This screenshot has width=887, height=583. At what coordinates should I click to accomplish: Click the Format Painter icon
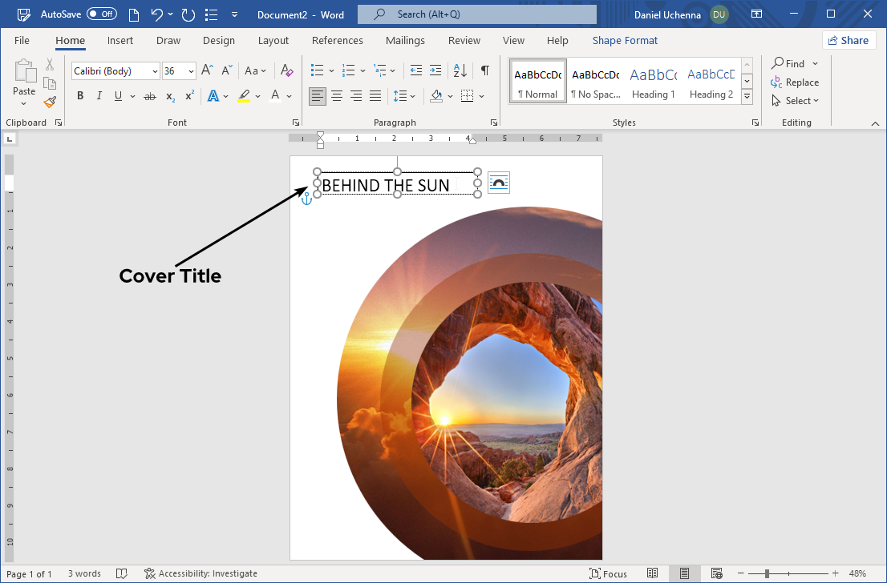point(50,102)
